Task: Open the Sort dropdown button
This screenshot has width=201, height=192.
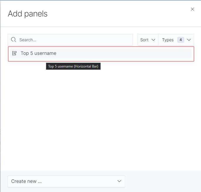Action: (148, 40)
